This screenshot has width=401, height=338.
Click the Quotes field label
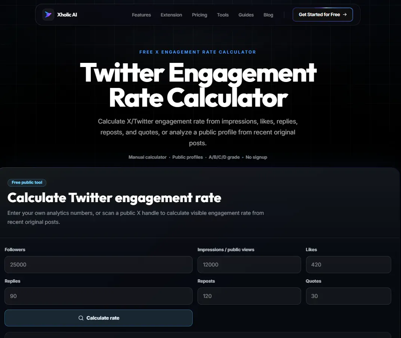[x=313, y=281]
